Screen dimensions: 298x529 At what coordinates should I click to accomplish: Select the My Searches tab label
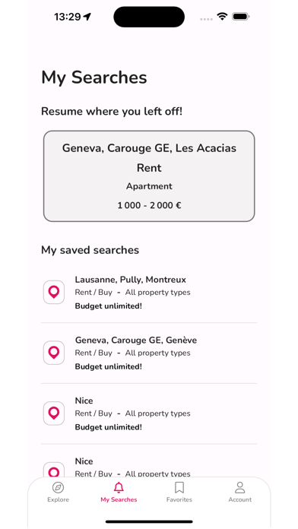pos(119,499)
